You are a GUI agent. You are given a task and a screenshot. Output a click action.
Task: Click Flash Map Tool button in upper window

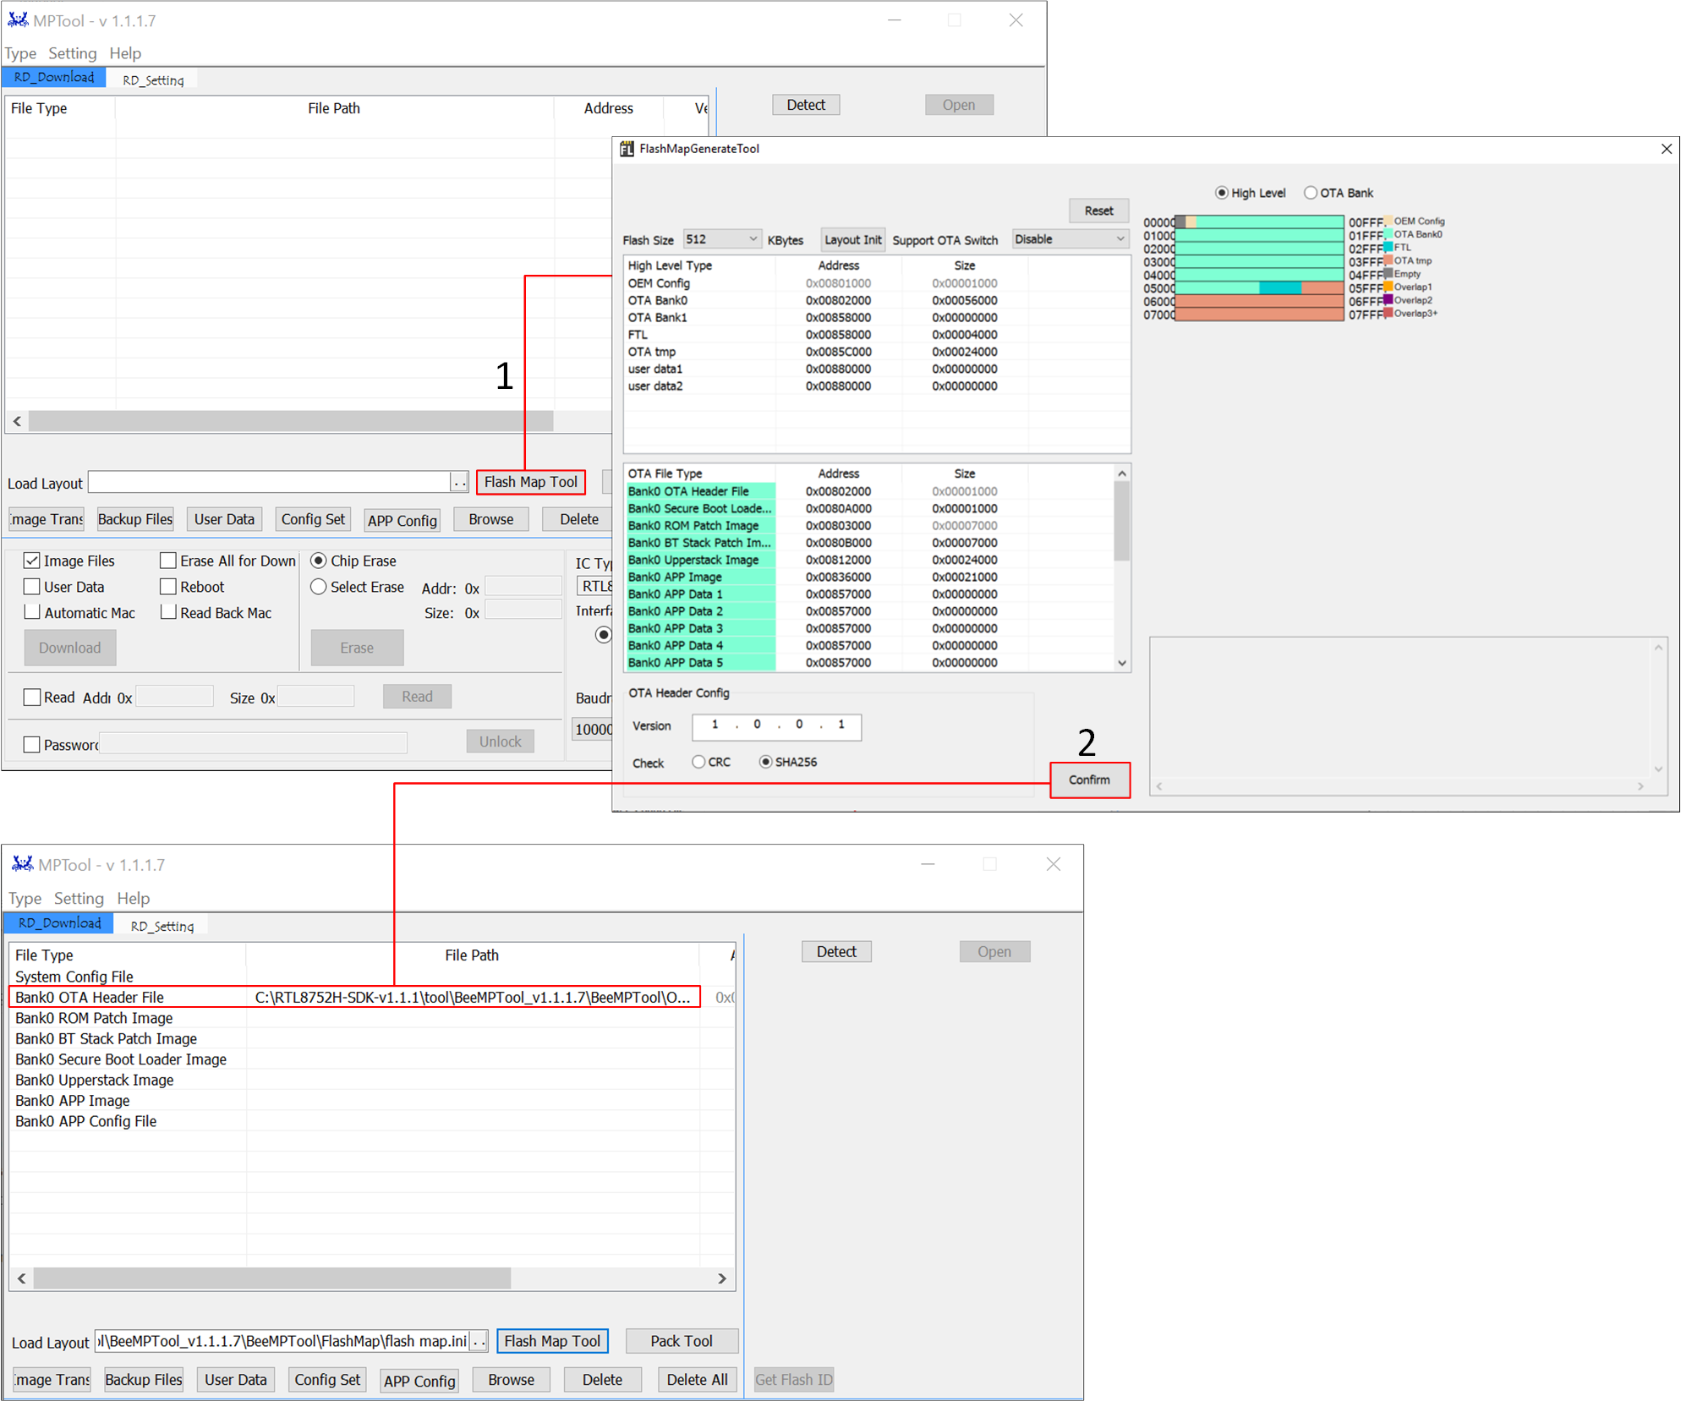(x=531, y=482)
